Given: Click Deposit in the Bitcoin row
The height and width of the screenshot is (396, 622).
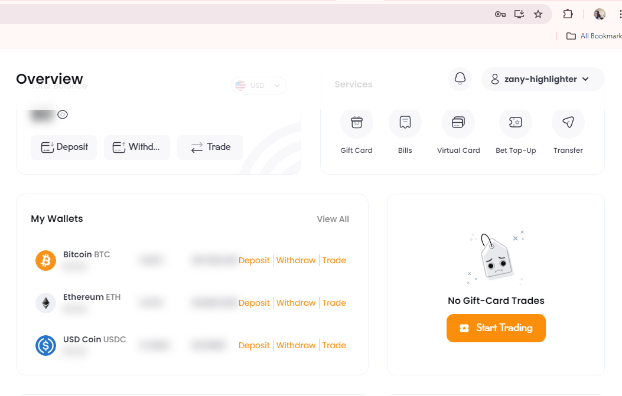Looking at the screenshot, I should 254,260.
